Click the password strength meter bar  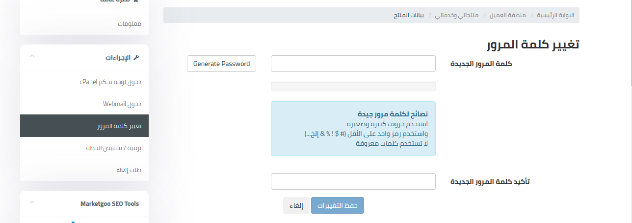(x=353, y=87)
